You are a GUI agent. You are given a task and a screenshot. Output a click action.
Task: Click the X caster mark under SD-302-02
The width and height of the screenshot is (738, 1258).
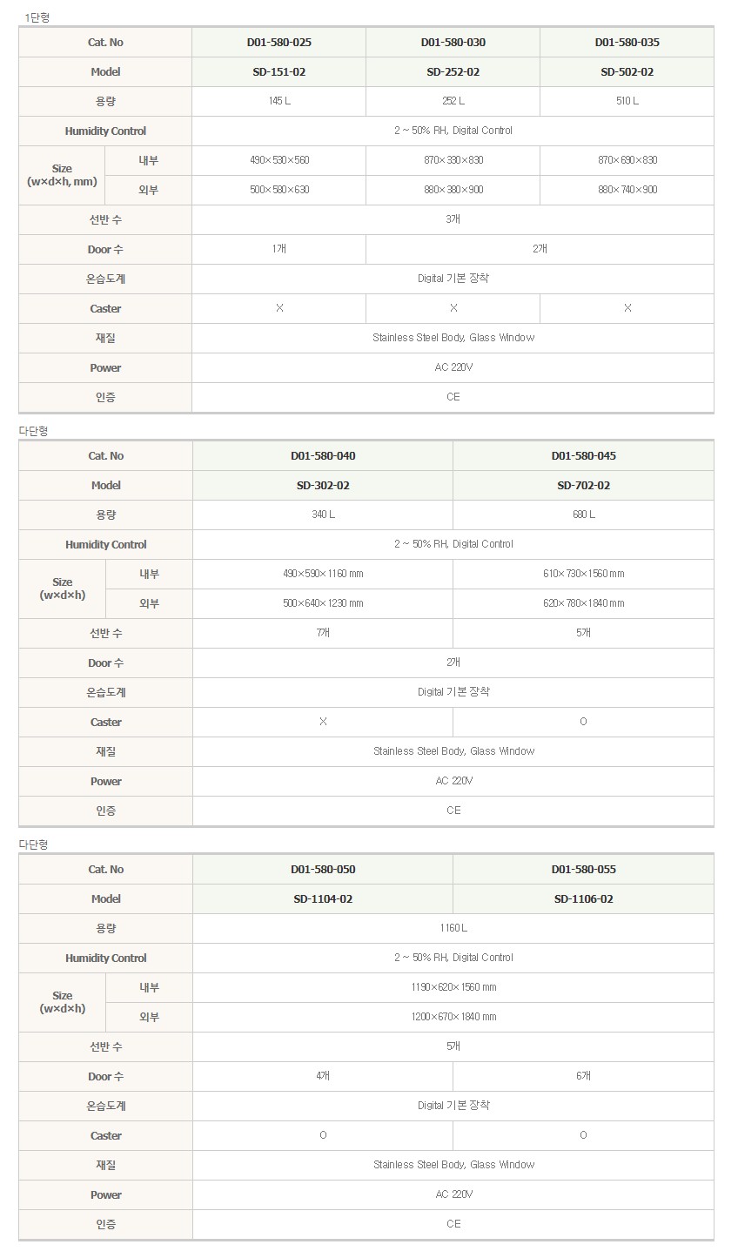[323, 722]
